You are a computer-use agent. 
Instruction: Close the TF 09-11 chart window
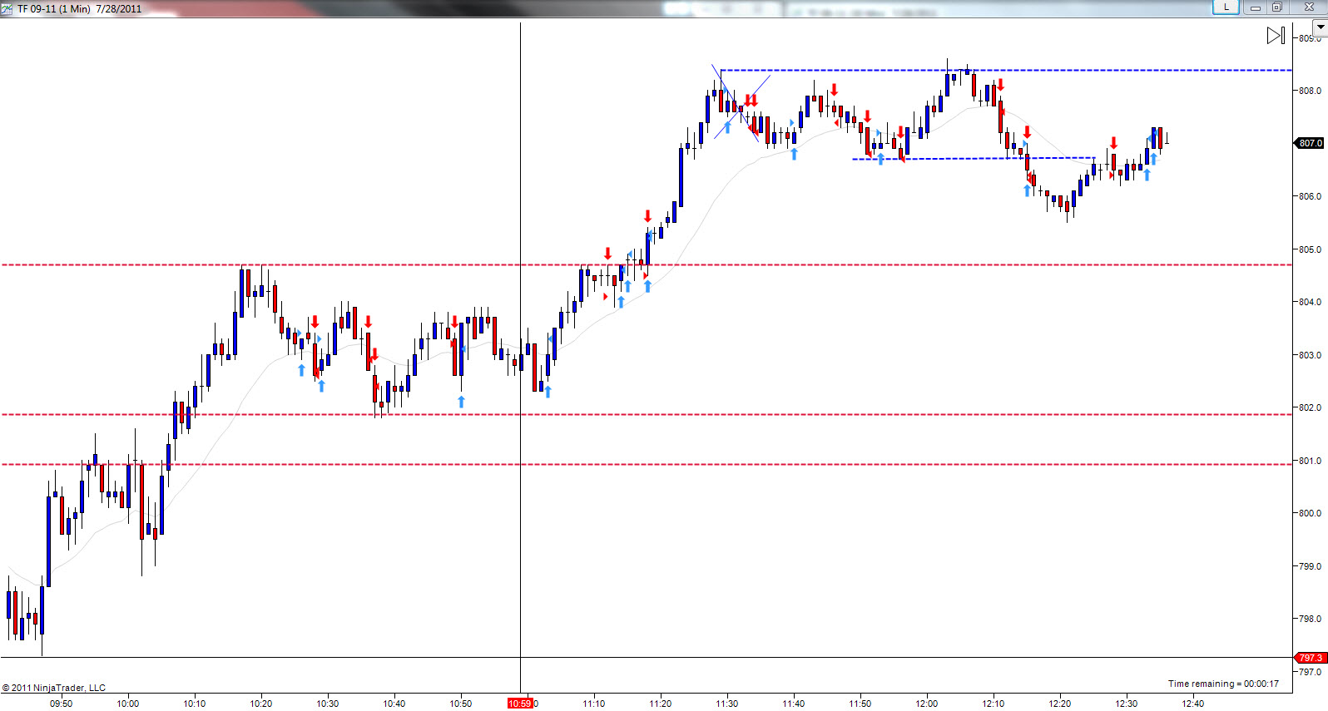[x=1309, y=7]
